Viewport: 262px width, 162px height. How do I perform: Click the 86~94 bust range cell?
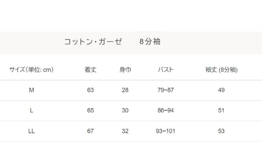[166, 110]
